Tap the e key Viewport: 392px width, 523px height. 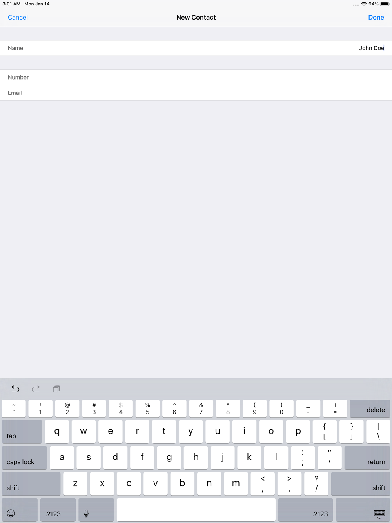click(111, 432)
